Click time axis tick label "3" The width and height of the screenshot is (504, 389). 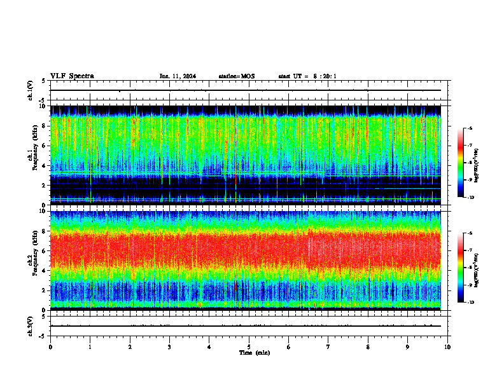169,347
